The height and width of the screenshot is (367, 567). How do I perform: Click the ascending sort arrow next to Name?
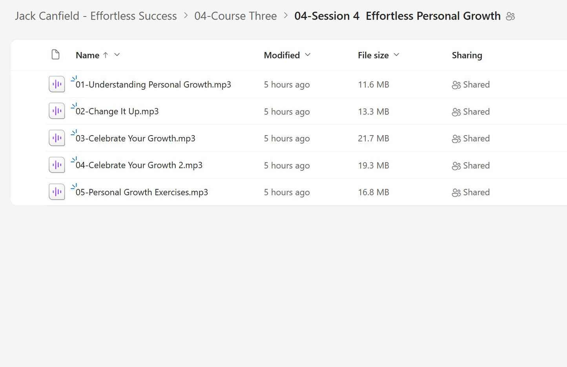click(x=105, y=55)
